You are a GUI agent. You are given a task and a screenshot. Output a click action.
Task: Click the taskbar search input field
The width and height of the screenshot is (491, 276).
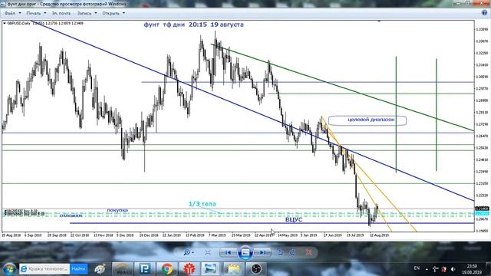(44, 269)
